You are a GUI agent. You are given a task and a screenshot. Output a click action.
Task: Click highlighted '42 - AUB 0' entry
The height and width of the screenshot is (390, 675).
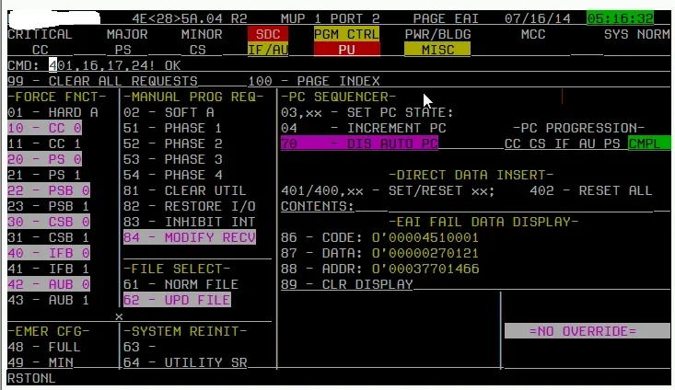point(49,284)
